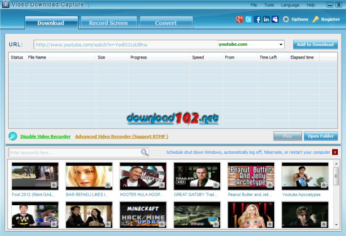Click the Video Download Capture app icon
Viewport: 346px width, 236px height.
click(5, 4)
